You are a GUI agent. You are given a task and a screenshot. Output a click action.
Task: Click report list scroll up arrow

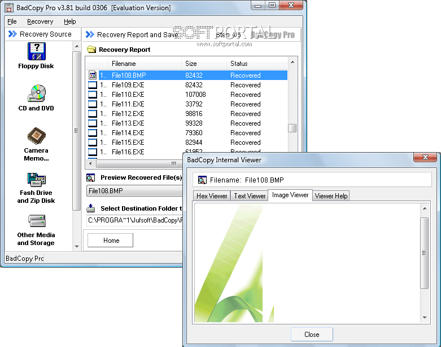click(x=292, y=62)
